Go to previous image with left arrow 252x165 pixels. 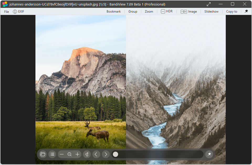pyautogui.click(x=96, y=154)
